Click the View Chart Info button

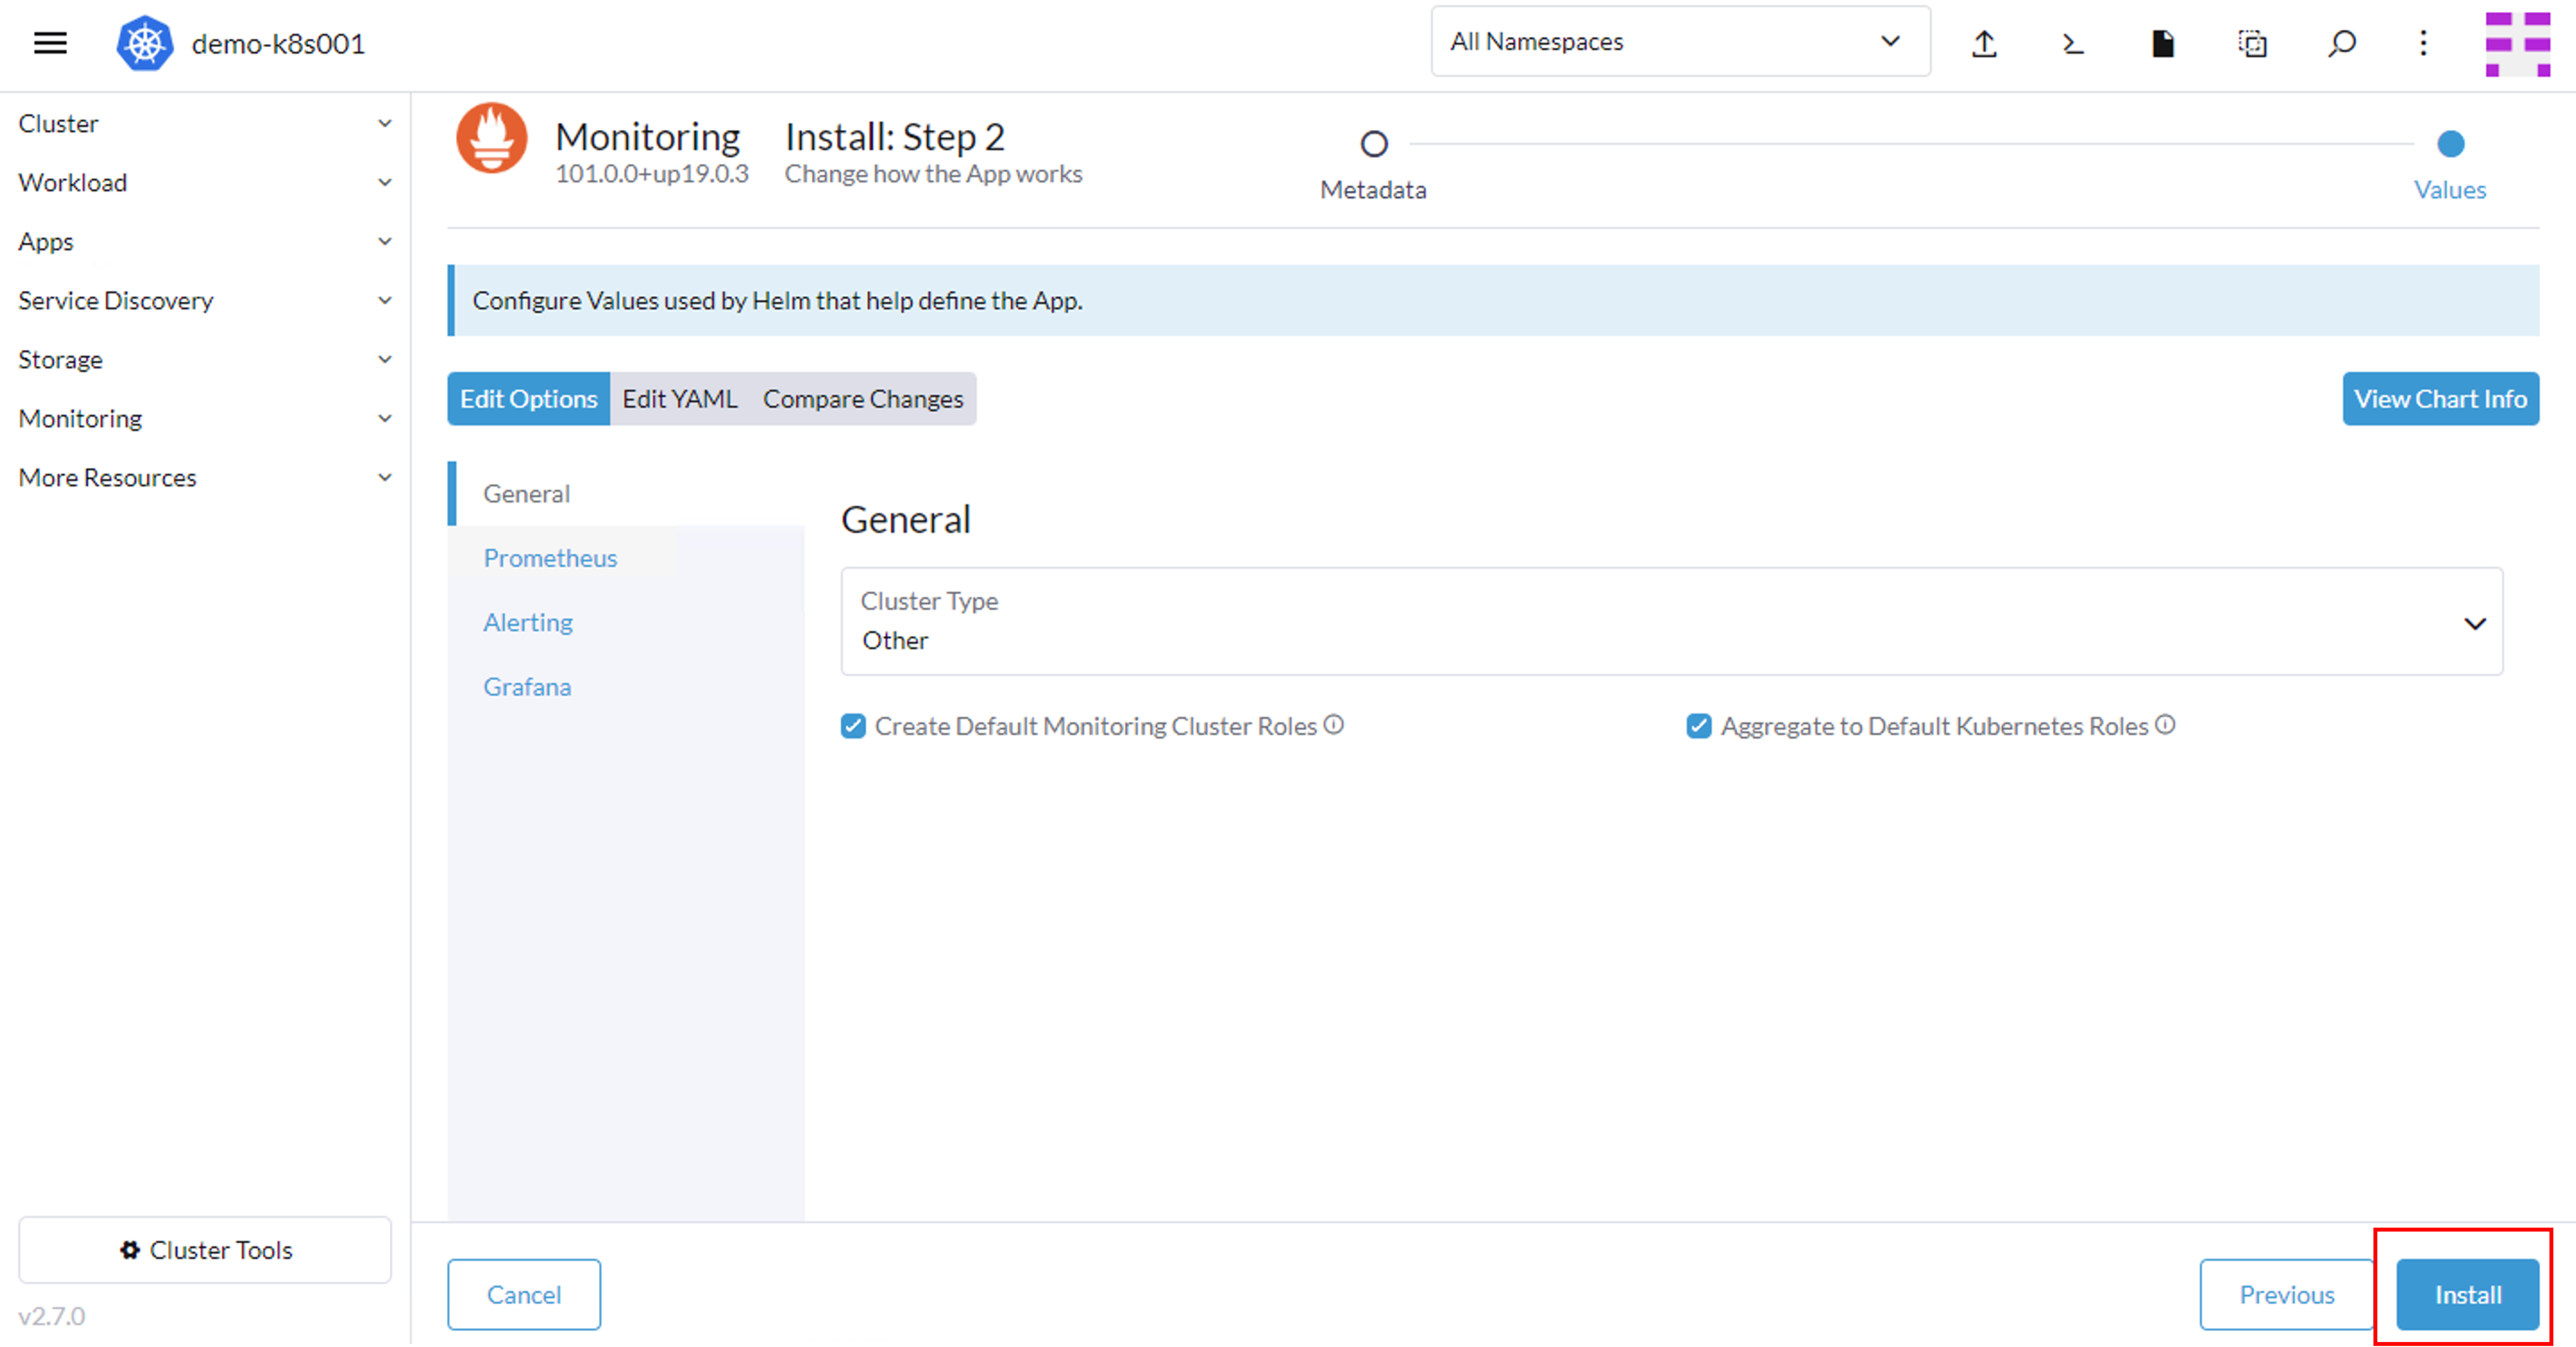(x=2440, y=399)
